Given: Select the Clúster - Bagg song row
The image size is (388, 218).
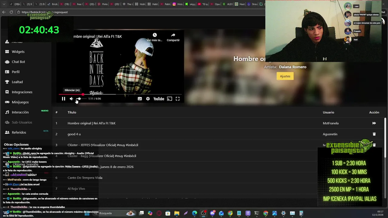Looking at the screenshot, I should pyautogui.click(x=218, y=156).
